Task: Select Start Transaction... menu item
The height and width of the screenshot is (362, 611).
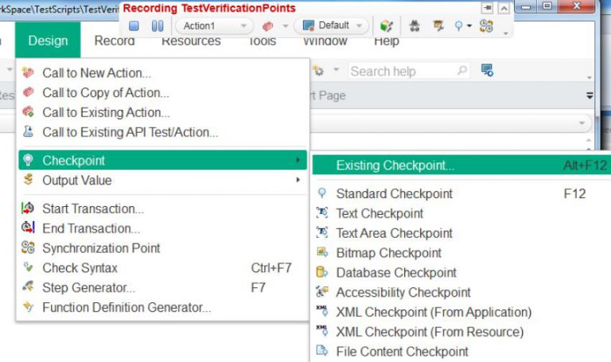Action: pyautogui.click(x=162, y=209)
